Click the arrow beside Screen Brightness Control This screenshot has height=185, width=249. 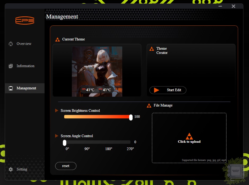pos(56,110)
